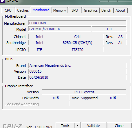Click the IT8720 LPCIO field
Image resolution: width=132 pixels, height=128 pixels.
pyautogui.click(x=77, y=50)
